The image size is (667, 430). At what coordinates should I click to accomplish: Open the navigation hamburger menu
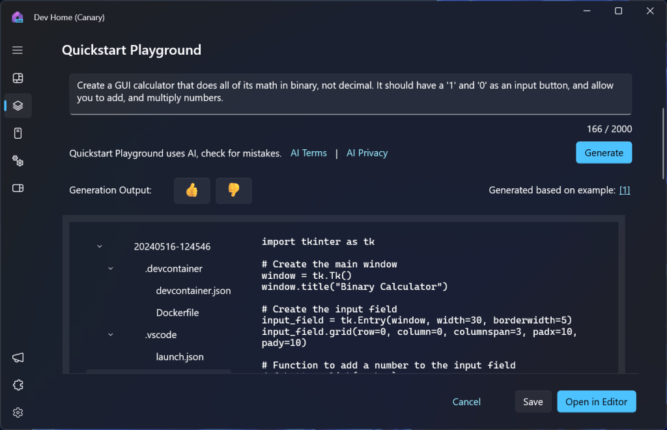coord(17,50)
